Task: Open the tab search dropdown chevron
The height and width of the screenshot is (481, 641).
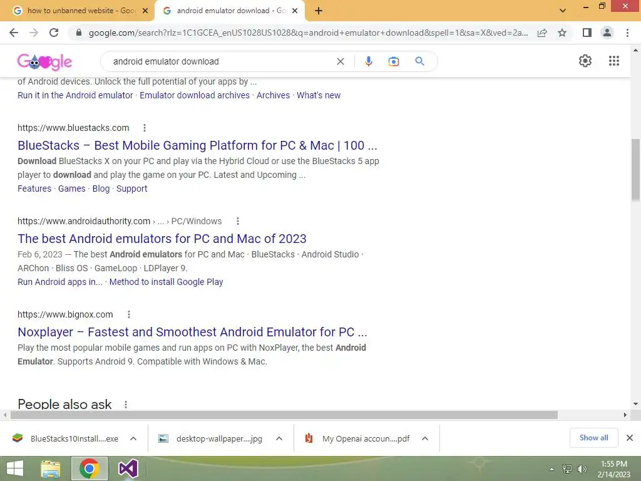Action: (x=563, y=11)
